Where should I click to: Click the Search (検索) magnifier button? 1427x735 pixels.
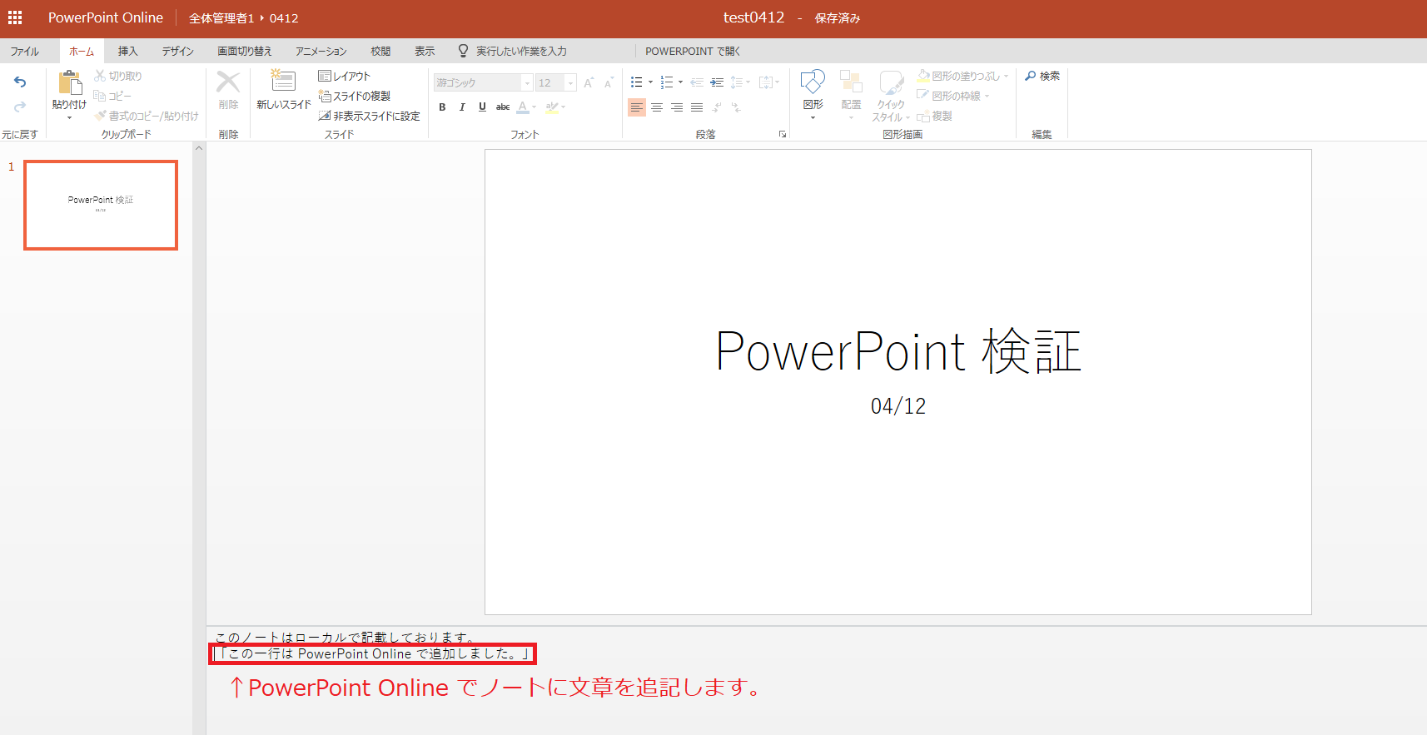[1042, 76]
